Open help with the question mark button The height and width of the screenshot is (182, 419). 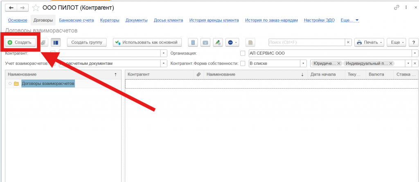(414, 42)
